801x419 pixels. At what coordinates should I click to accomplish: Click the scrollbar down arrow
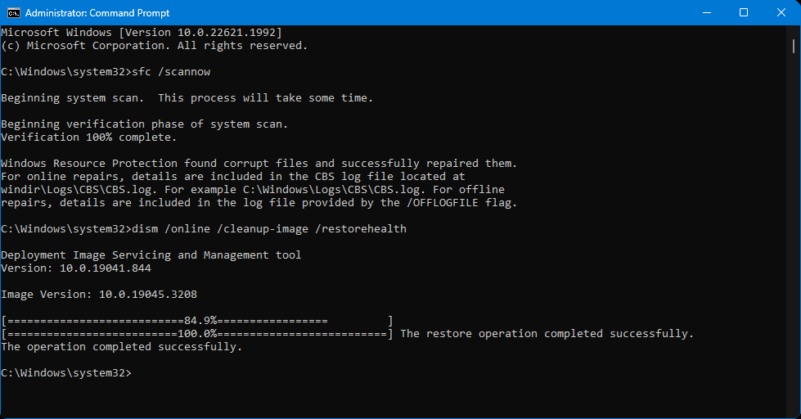tap(794, 412)
